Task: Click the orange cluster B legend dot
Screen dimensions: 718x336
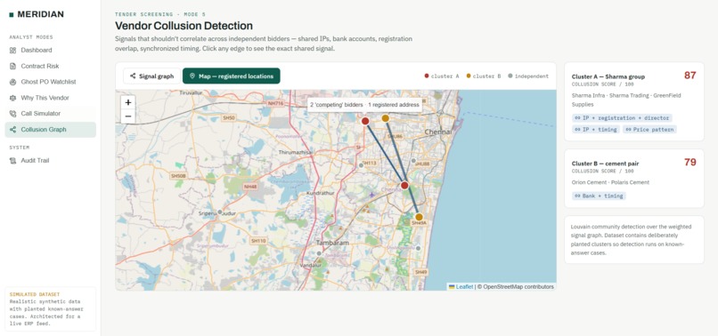Action: [x=469, y=76]
